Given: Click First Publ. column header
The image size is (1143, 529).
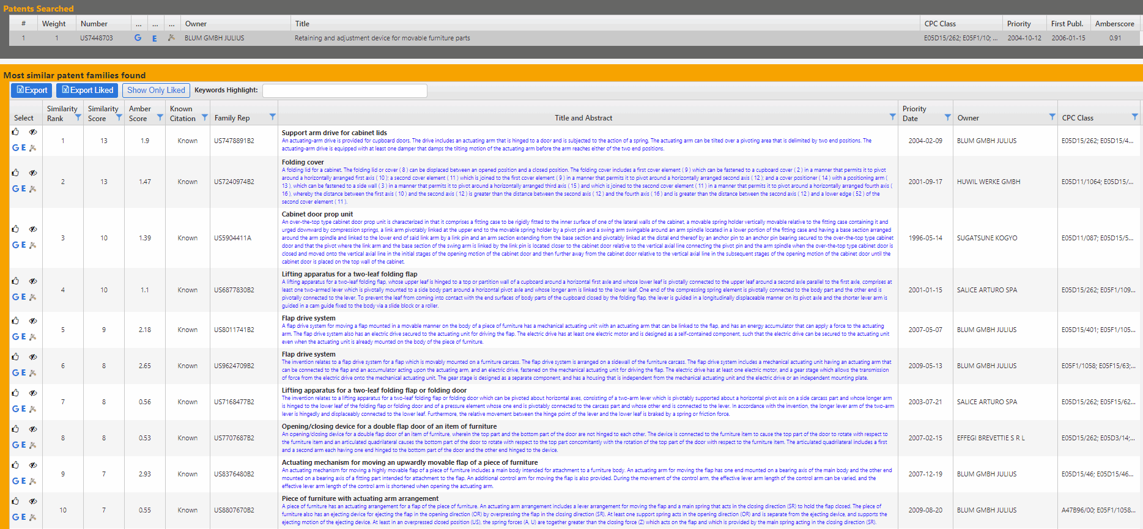Looking at the screenshot, I should coord(1067,24).
